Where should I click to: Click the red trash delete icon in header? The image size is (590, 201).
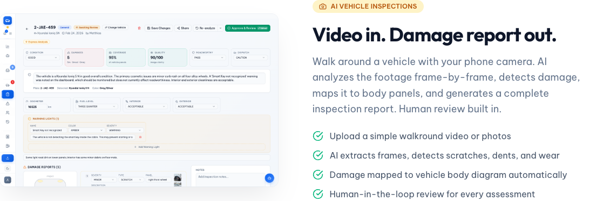pos(139,28)
